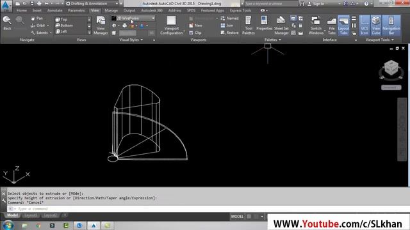Open the Orbit tool dropdown arrow
Image resolution: width=410 pixels, height=230 pixels.
point(48,26)
